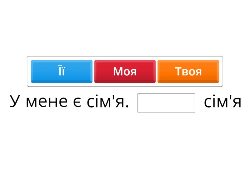Viewport: 250px width, 187px height.
Task: Select the possessive pronoun Твоя
Action: 188,71
